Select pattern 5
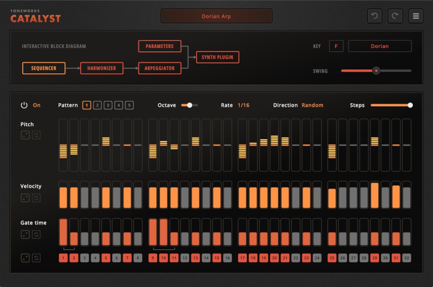This screenshot has height=287, width=433. tap(129, 105)
